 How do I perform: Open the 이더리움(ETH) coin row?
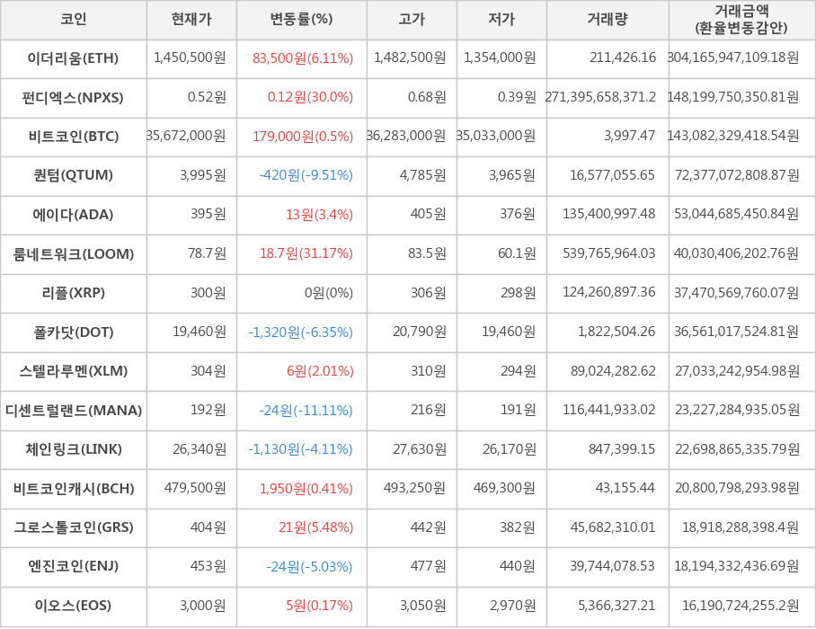click(x=74, y=58)
